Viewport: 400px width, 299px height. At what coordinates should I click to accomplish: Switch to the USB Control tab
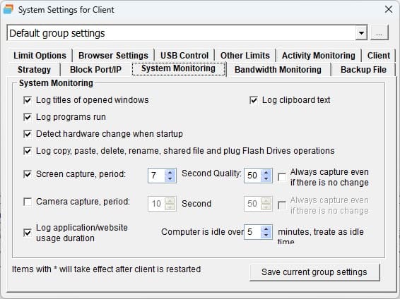[184, 56]
